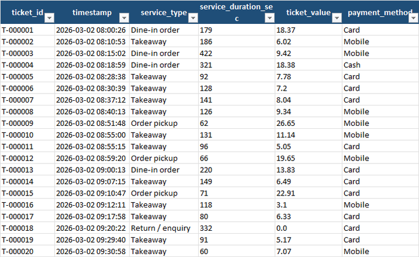
Task: Select cell T-000003
Action: point(28,54)
